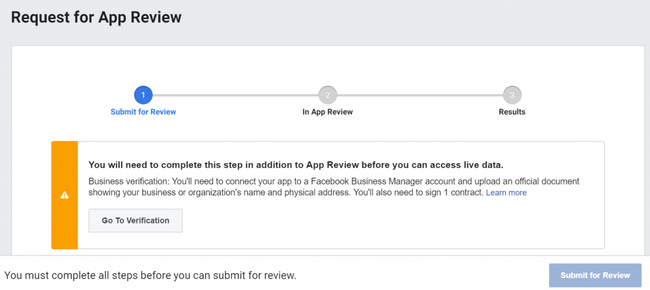Click "You must complete all steps" footer message
Image resolution: width=650 pixels, height=290 pixels.
(150, 275)
